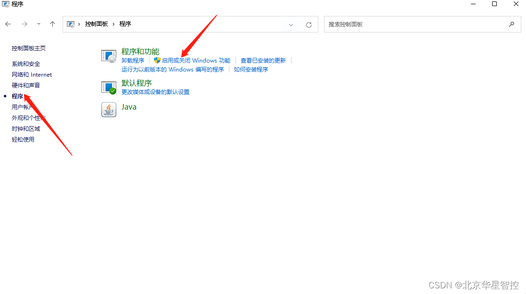The image size is (526, 294).
Task: Click 查看已安装的更新 link
Action: coord(263,60)
